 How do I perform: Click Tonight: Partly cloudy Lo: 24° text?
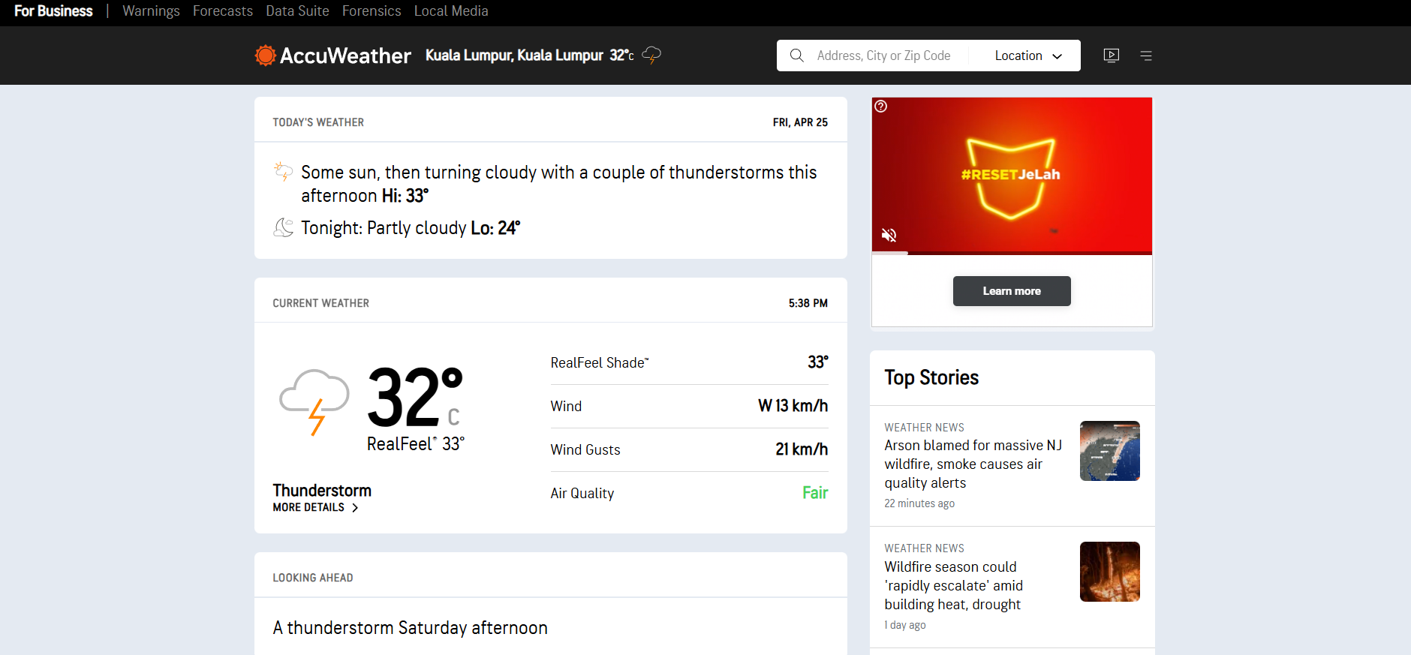[x=411, y=228]
